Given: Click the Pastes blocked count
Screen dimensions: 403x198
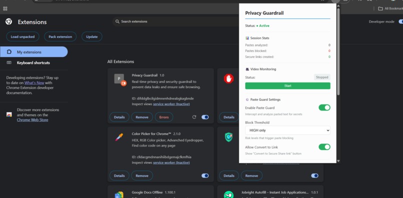Looking at the screenshot, I should [x=329, y=51].
